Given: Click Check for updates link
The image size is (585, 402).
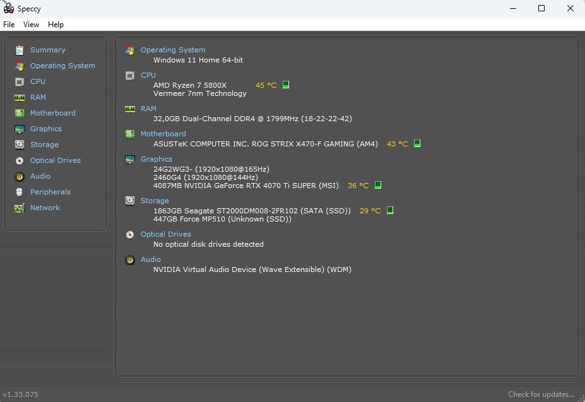Looking at the screenshot, I should point(541,394).
